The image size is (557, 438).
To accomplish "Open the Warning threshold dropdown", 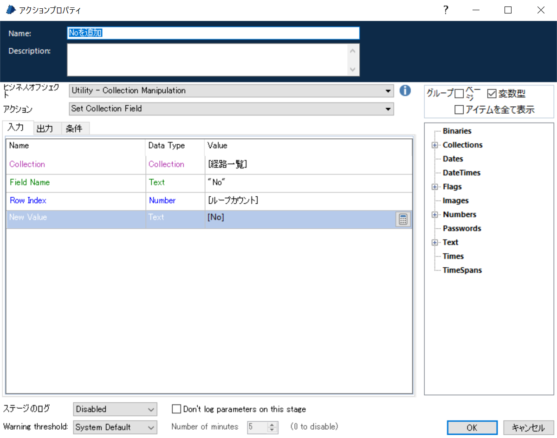I will pyautogui.click(x=115, y=427).
